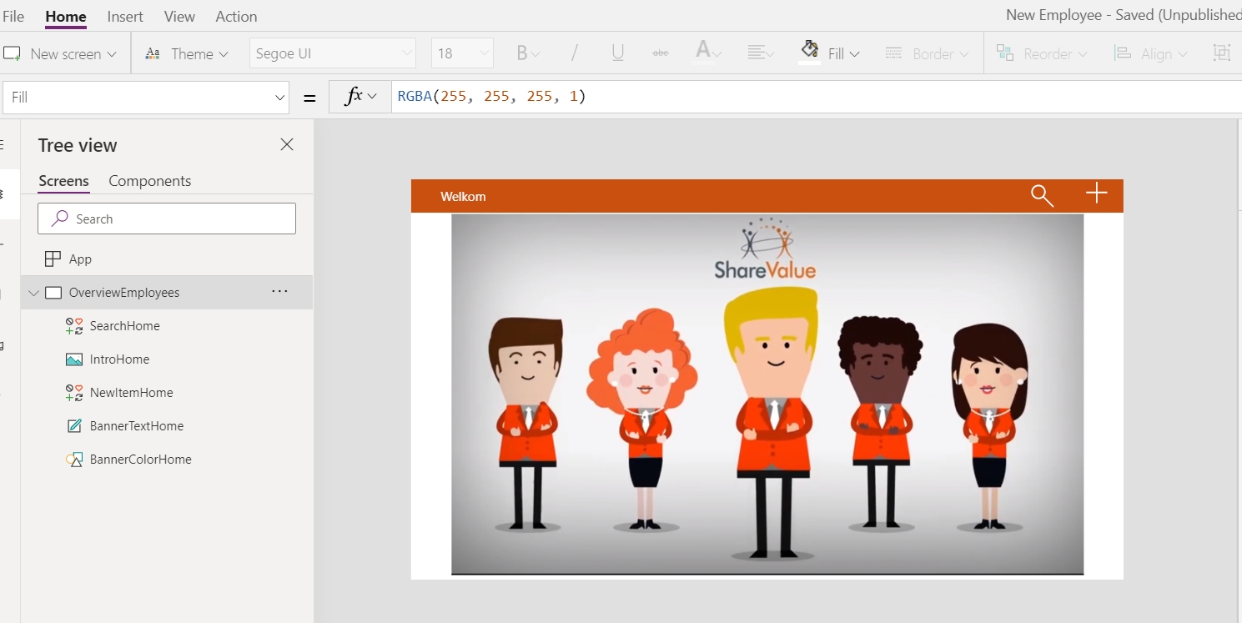1242x623 pixels.
Task: Collapse the OverviewEmployees screen node
Action: (33, 293)
